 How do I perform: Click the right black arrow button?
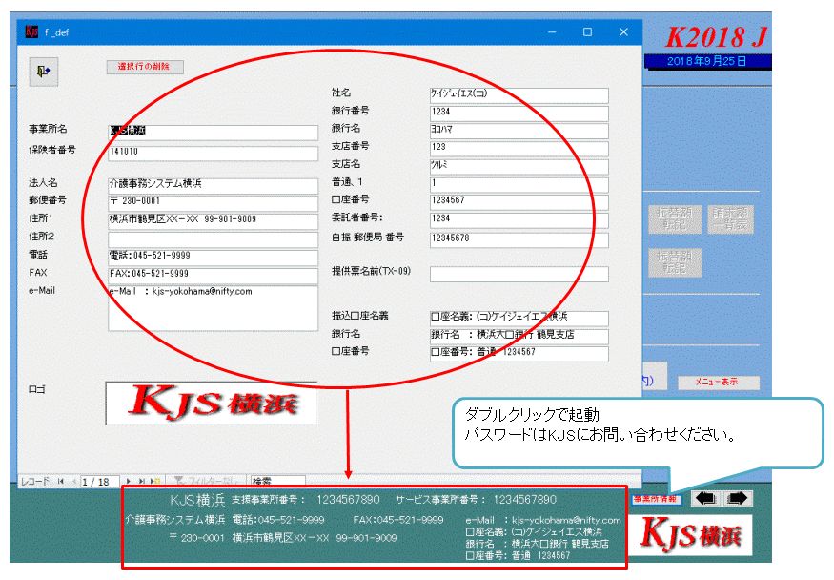(x=738, y=498)
